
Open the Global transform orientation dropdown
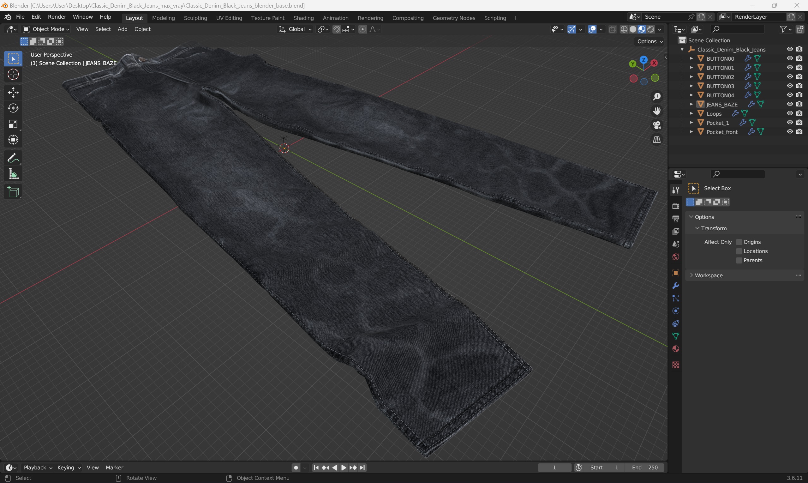coord(295,29)
